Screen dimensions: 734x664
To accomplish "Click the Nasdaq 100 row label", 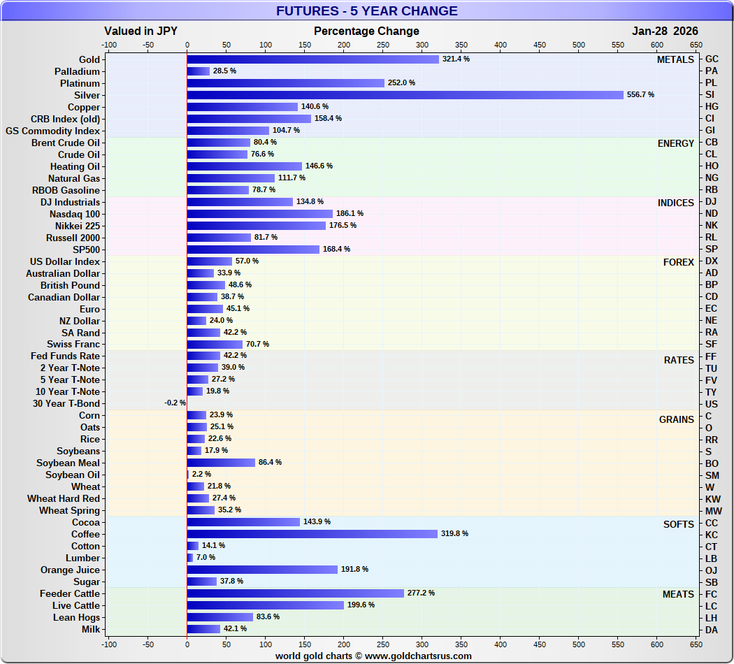I will 75,214.
